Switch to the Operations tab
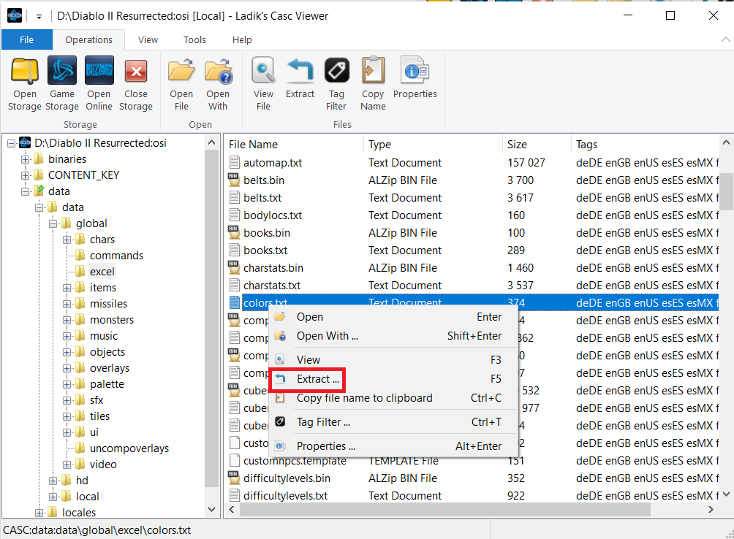Screen dimensions: 734x539 [88, 39]
